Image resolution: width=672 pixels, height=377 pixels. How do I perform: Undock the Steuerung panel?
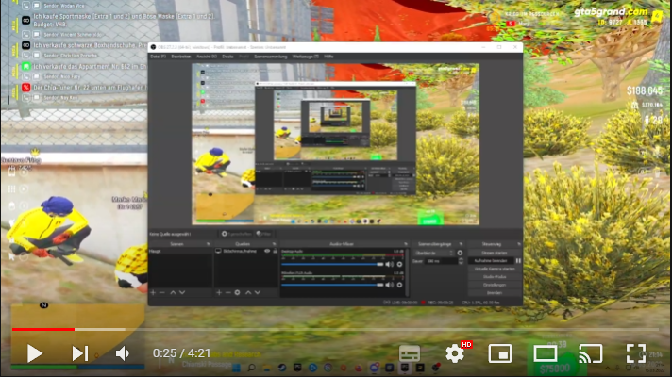coord(518,244)
